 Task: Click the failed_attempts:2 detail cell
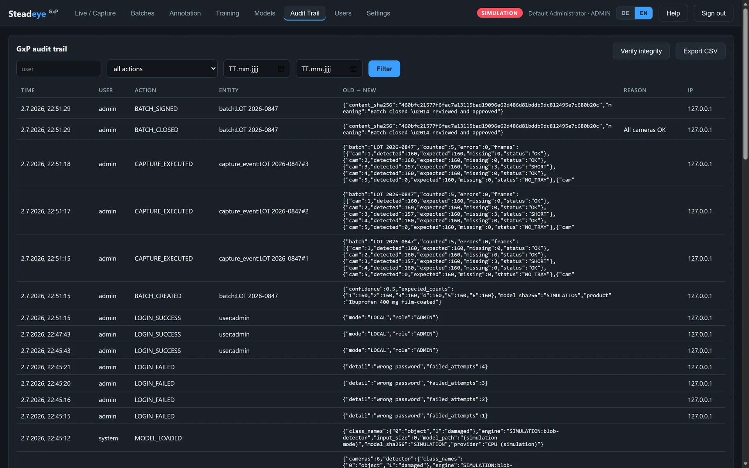click(415, 399)
